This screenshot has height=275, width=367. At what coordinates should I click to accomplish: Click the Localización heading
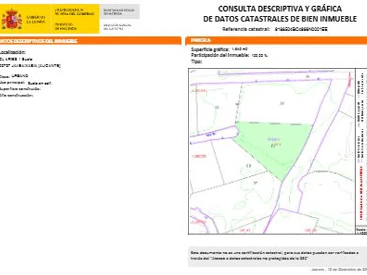point(13,53)
